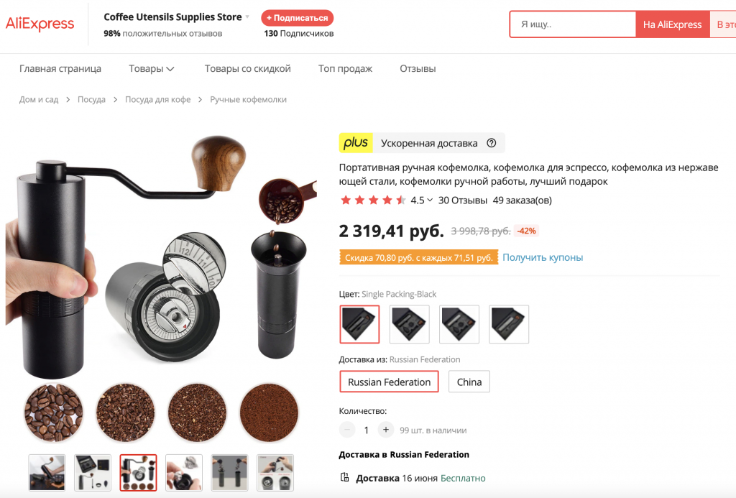Image resolution: width=736 pixels, height=498 pixels.
Task: Increase quantity with the plus button
Action: click(x=386, y=430)
